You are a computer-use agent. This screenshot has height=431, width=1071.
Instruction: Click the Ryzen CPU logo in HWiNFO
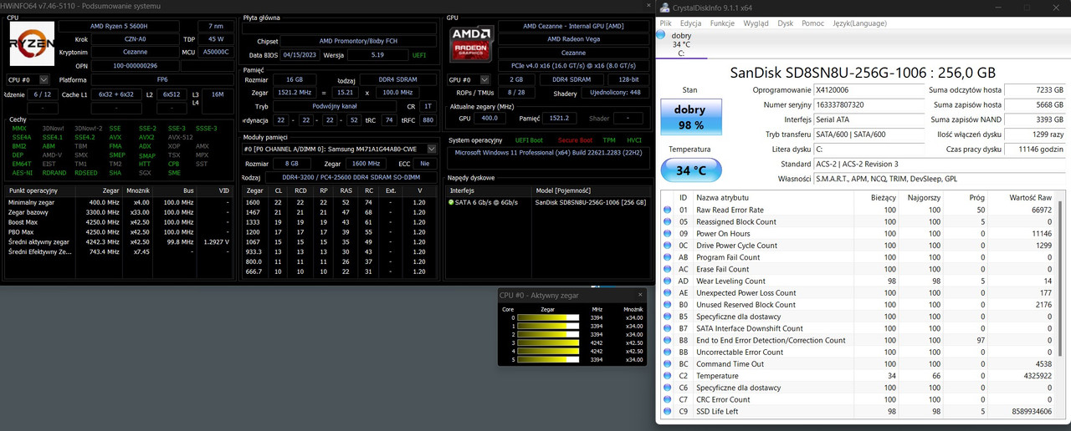32,43
